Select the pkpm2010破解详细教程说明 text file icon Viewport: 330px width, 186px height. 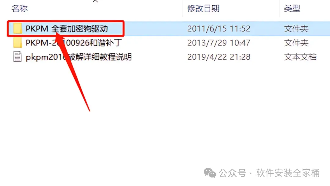pyautogui.click(x=17, y=57)
